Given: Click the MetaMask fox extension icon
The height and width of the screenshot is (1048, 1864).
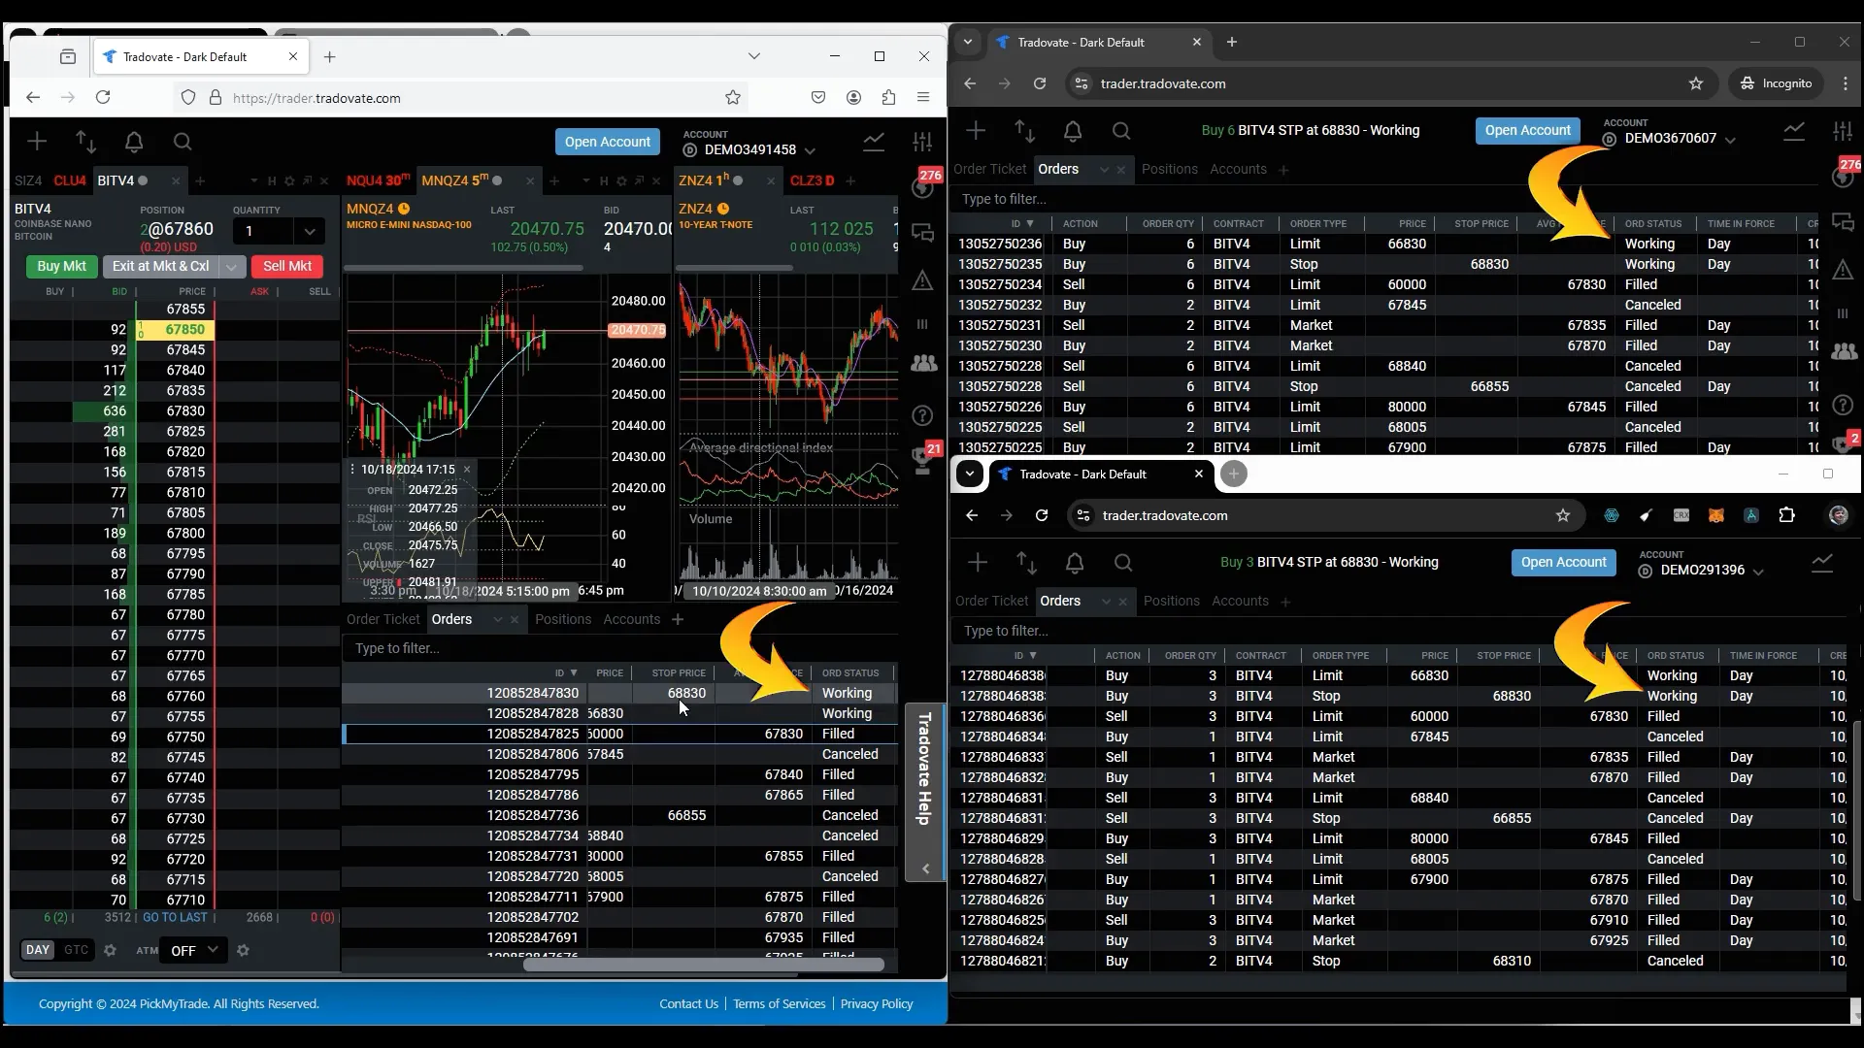Looking at the screenshot, I should (x=1716, y=515).
